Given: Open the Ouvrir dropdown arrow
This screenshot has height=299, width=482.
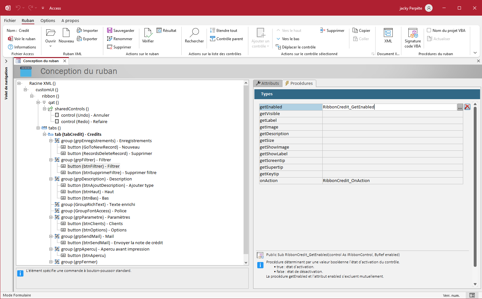Looking at the screenshot, I should [x=50, y=47].
